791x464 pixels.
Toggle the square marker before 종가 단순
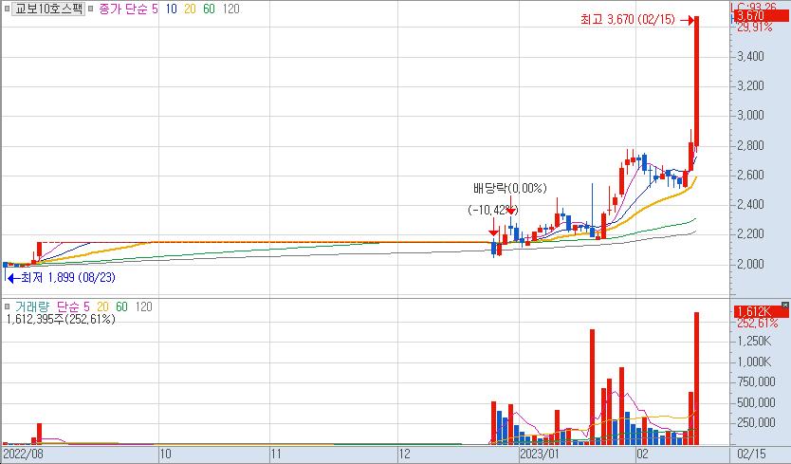[x=90, y=9]
